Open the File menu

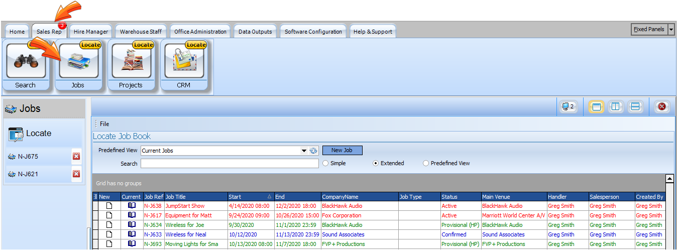coord(104,124)
